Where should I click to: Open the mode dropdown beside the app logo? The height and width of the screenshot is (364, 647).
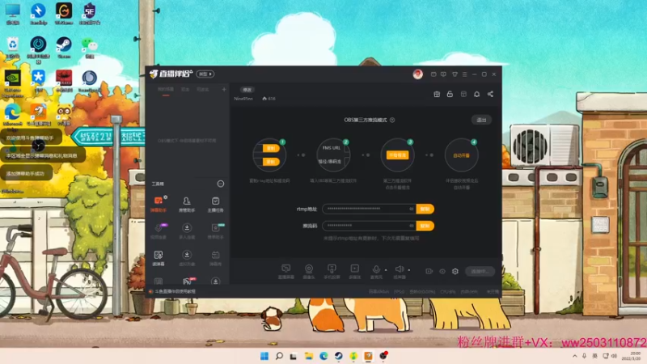tap(205, 74)
